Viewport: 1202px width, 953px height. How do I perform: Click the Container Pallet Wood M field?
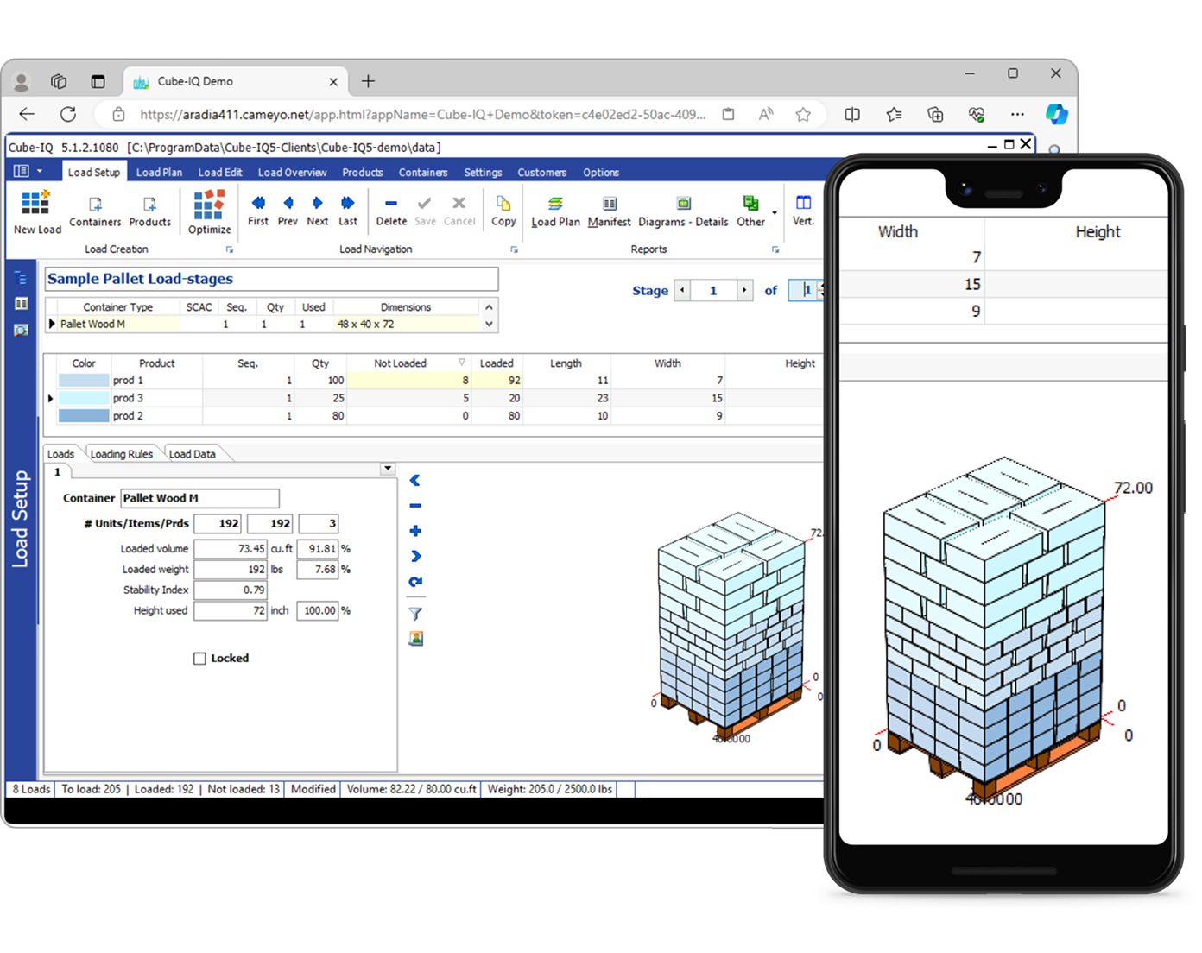click(199, 498)
